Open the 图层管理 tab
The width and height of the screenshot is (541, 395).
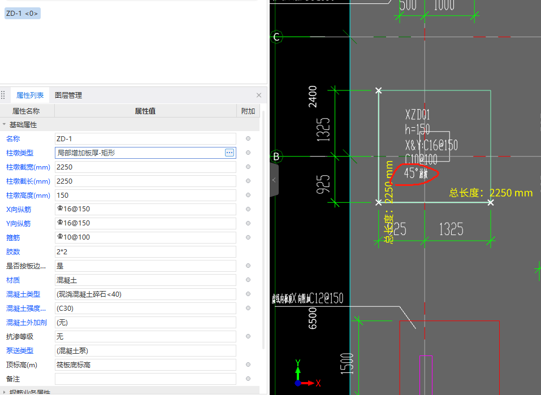68,95
